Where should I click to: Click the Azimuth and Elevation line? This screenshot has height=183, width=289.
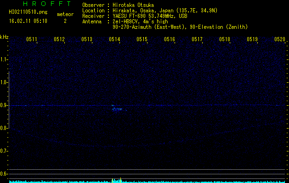[x=180, y=27]
